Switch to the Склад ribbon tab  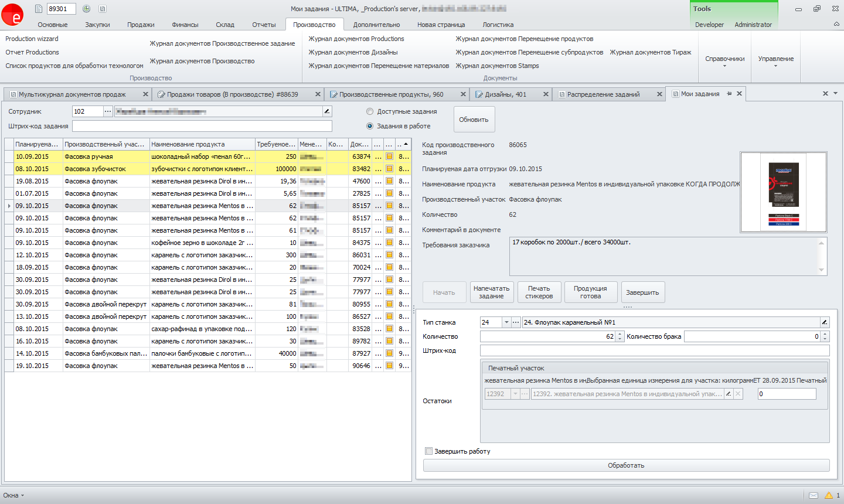[x=225, y=25]
